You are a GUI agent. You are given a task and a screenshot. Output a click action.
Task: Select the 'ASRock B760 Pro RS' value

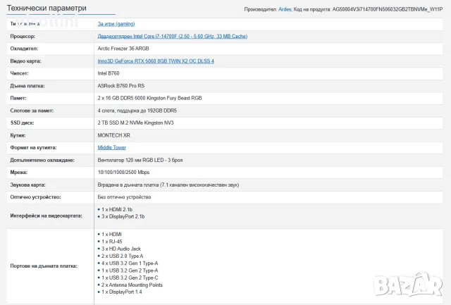121,86
